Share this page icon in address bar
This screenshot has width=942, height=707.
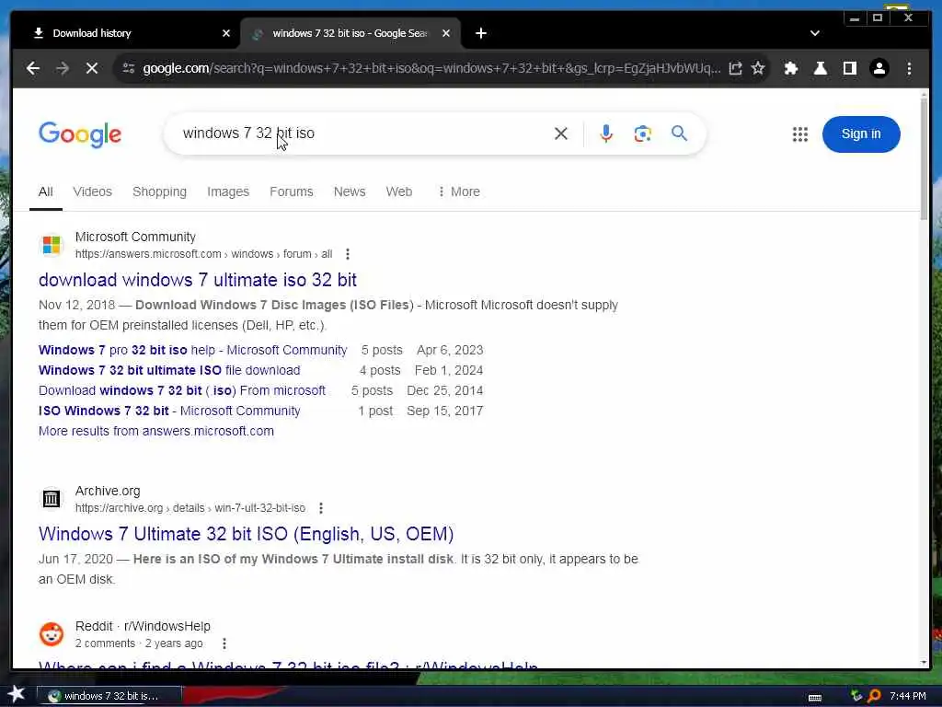click(x=735, y=68)
